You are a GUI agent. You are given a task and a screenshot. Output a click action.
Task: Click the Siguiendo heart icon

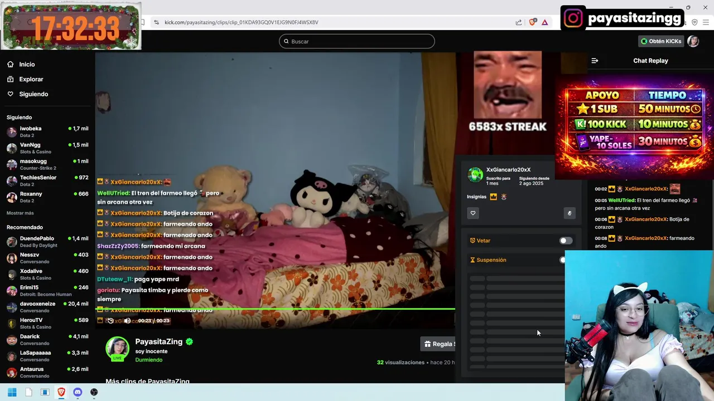pos(11,94)
